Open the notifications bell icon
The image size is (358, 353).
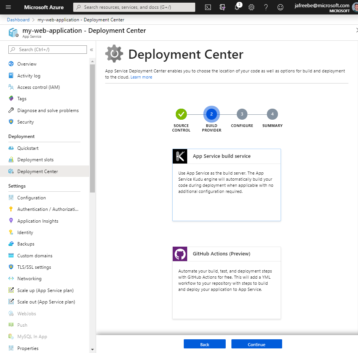[x=237, y=7]
